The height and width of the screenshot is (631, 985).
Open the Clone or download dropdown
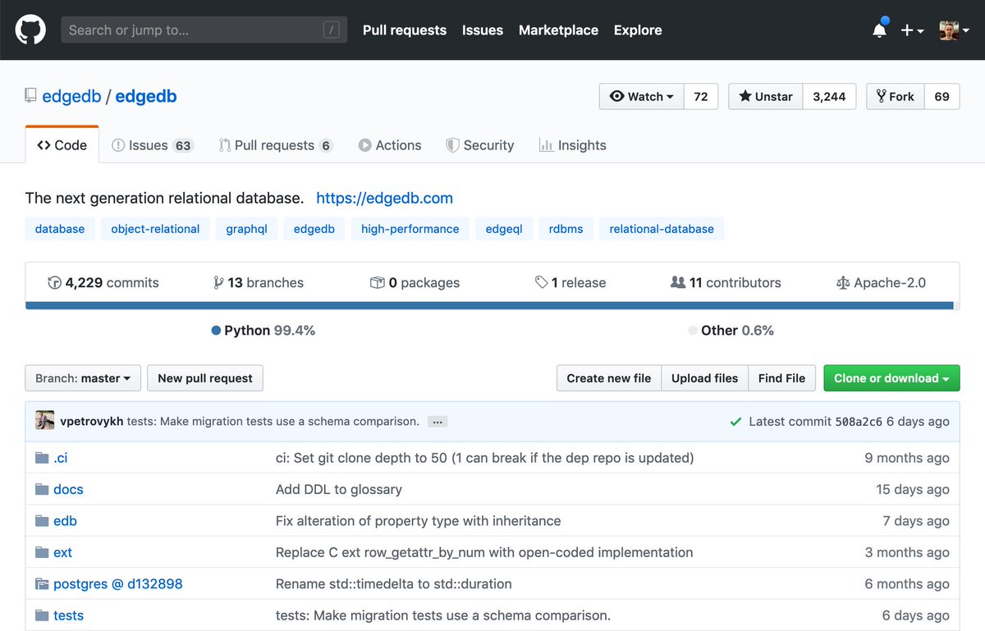click(891, 378)
